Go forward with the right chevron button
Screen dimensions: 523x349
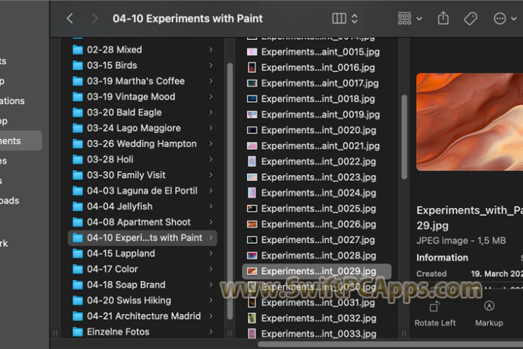94,18
